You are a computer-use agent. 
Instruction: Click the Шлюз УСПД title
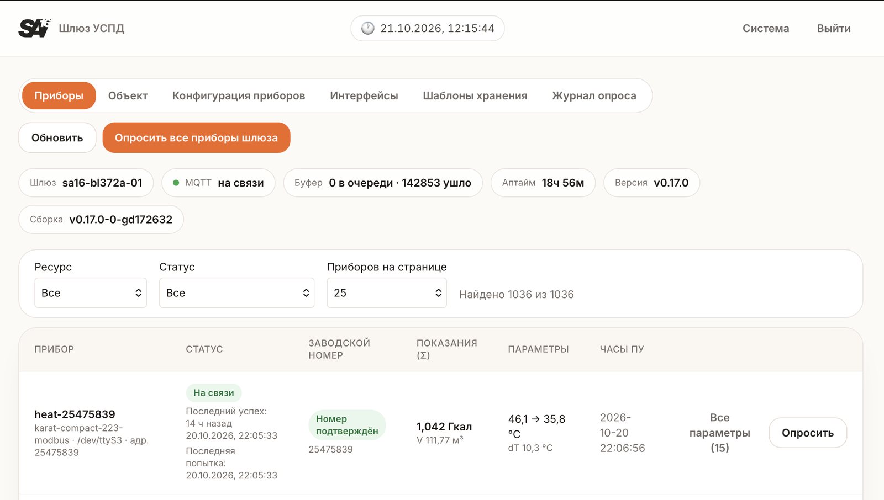pos(92,28)
